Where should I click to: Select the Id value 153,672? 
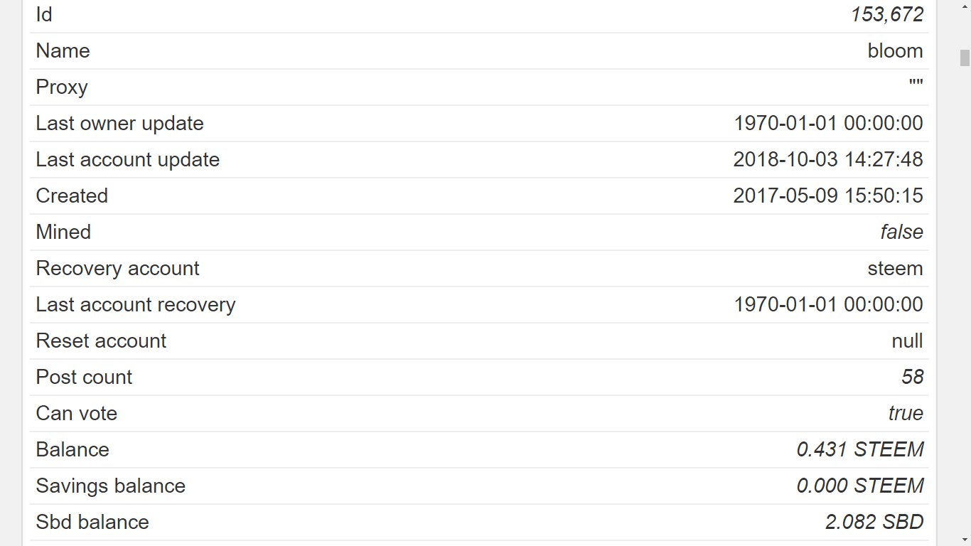[887, 14]
